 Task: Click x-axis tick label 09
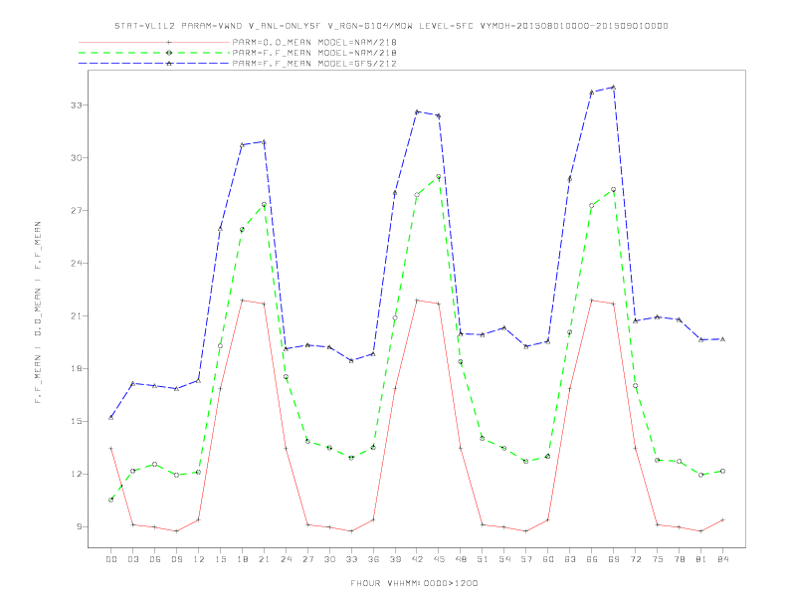click(176, 559)
